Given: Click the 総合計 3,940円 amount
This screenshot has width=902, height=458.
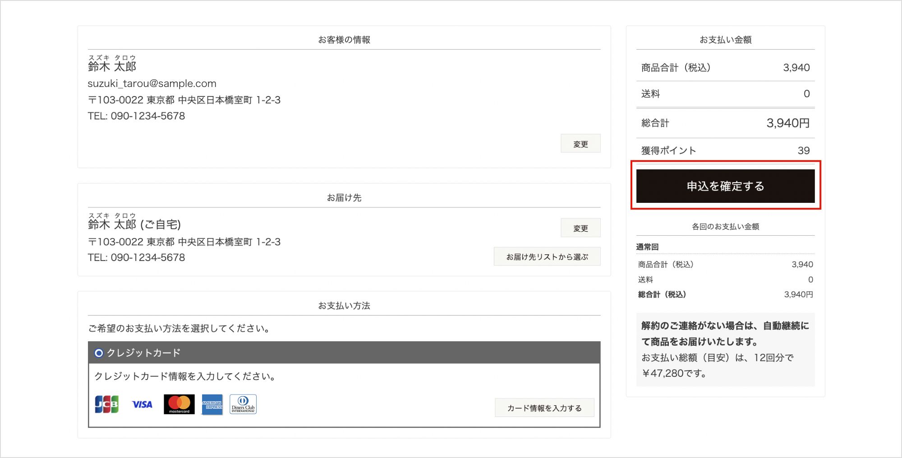Looking at the screenshot, I should tap(787, 123).
